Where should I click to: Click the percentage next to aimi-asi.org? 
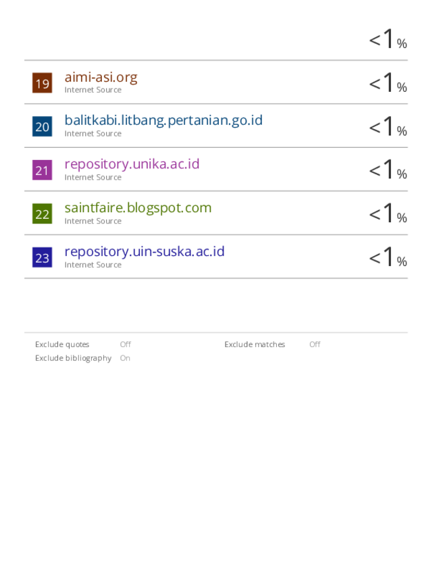click(x=388, y=82)
